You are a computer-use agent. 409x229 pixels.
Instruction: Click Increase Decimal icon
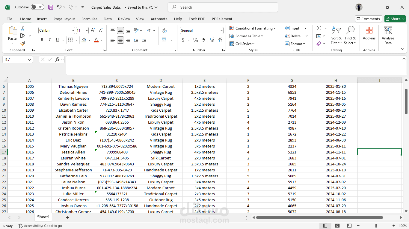pyautogui.click(x=212, y=40)
